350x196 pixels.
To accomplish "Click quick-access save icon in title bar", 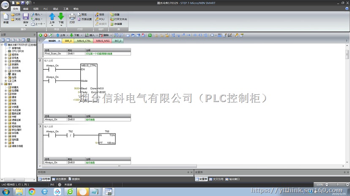I will [22, 3].
